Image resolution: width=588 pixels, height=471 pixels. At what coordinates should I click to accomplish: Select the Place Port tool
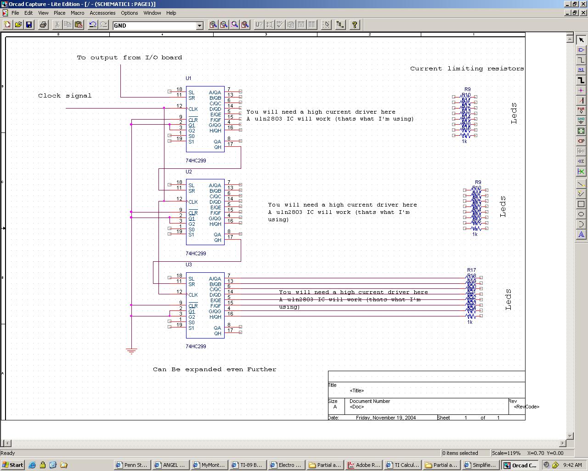[581, 141]
